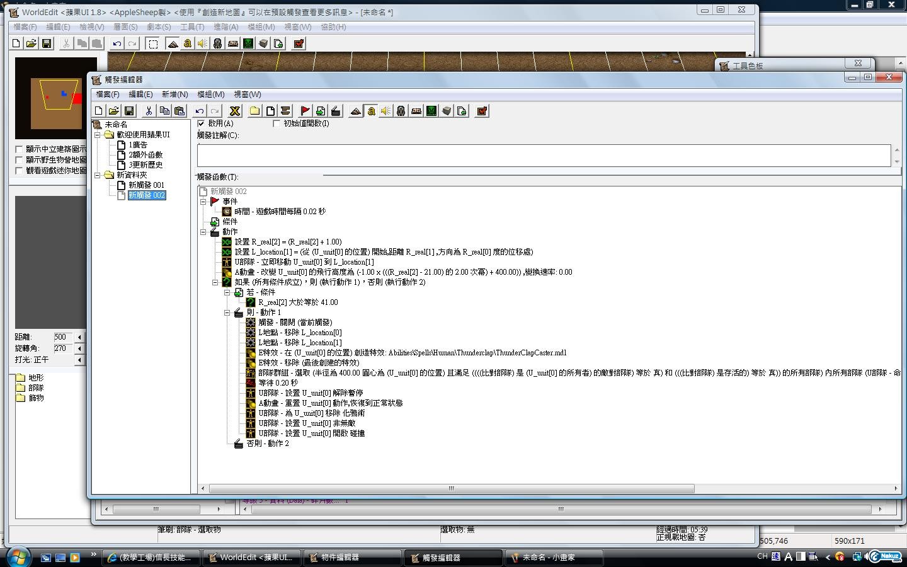Click New map icon in Trigger Editor toolbar
Image resolution: width=907 pixels, height=567 pixels.
[x=99, y=111]
